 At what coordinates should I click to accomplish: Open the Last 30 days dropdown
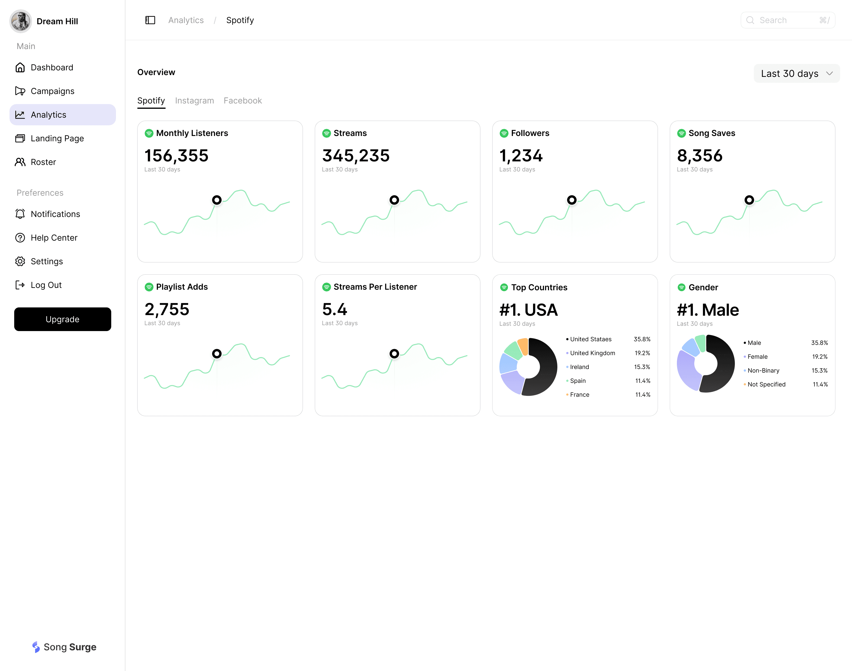(797, 74)
